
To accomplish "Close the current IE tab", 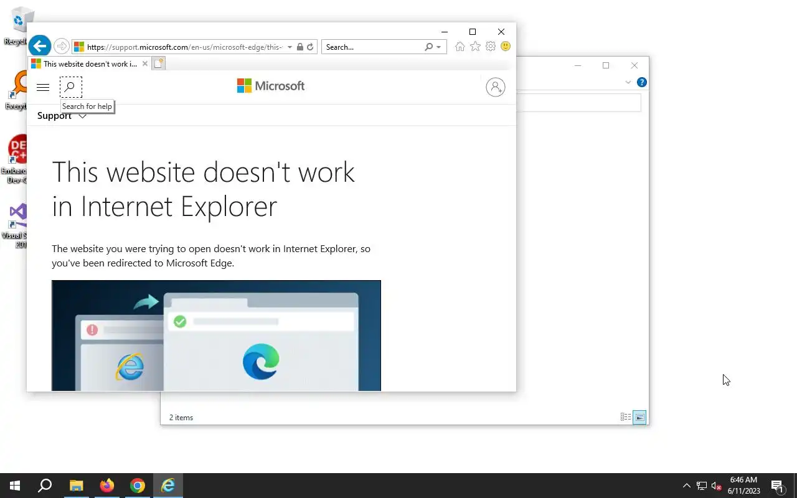I will pyautogui.click(x=145, y=63).
